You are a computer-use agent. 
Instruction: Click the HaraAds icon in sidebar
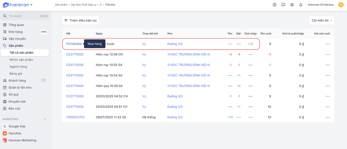[5, 133]
